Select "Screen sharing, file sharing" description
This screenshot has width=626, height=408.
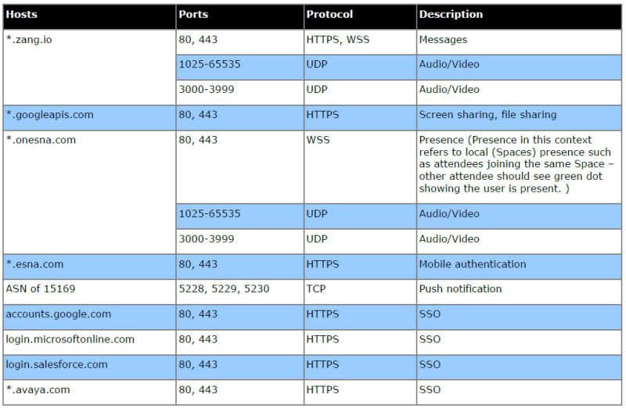519,118
